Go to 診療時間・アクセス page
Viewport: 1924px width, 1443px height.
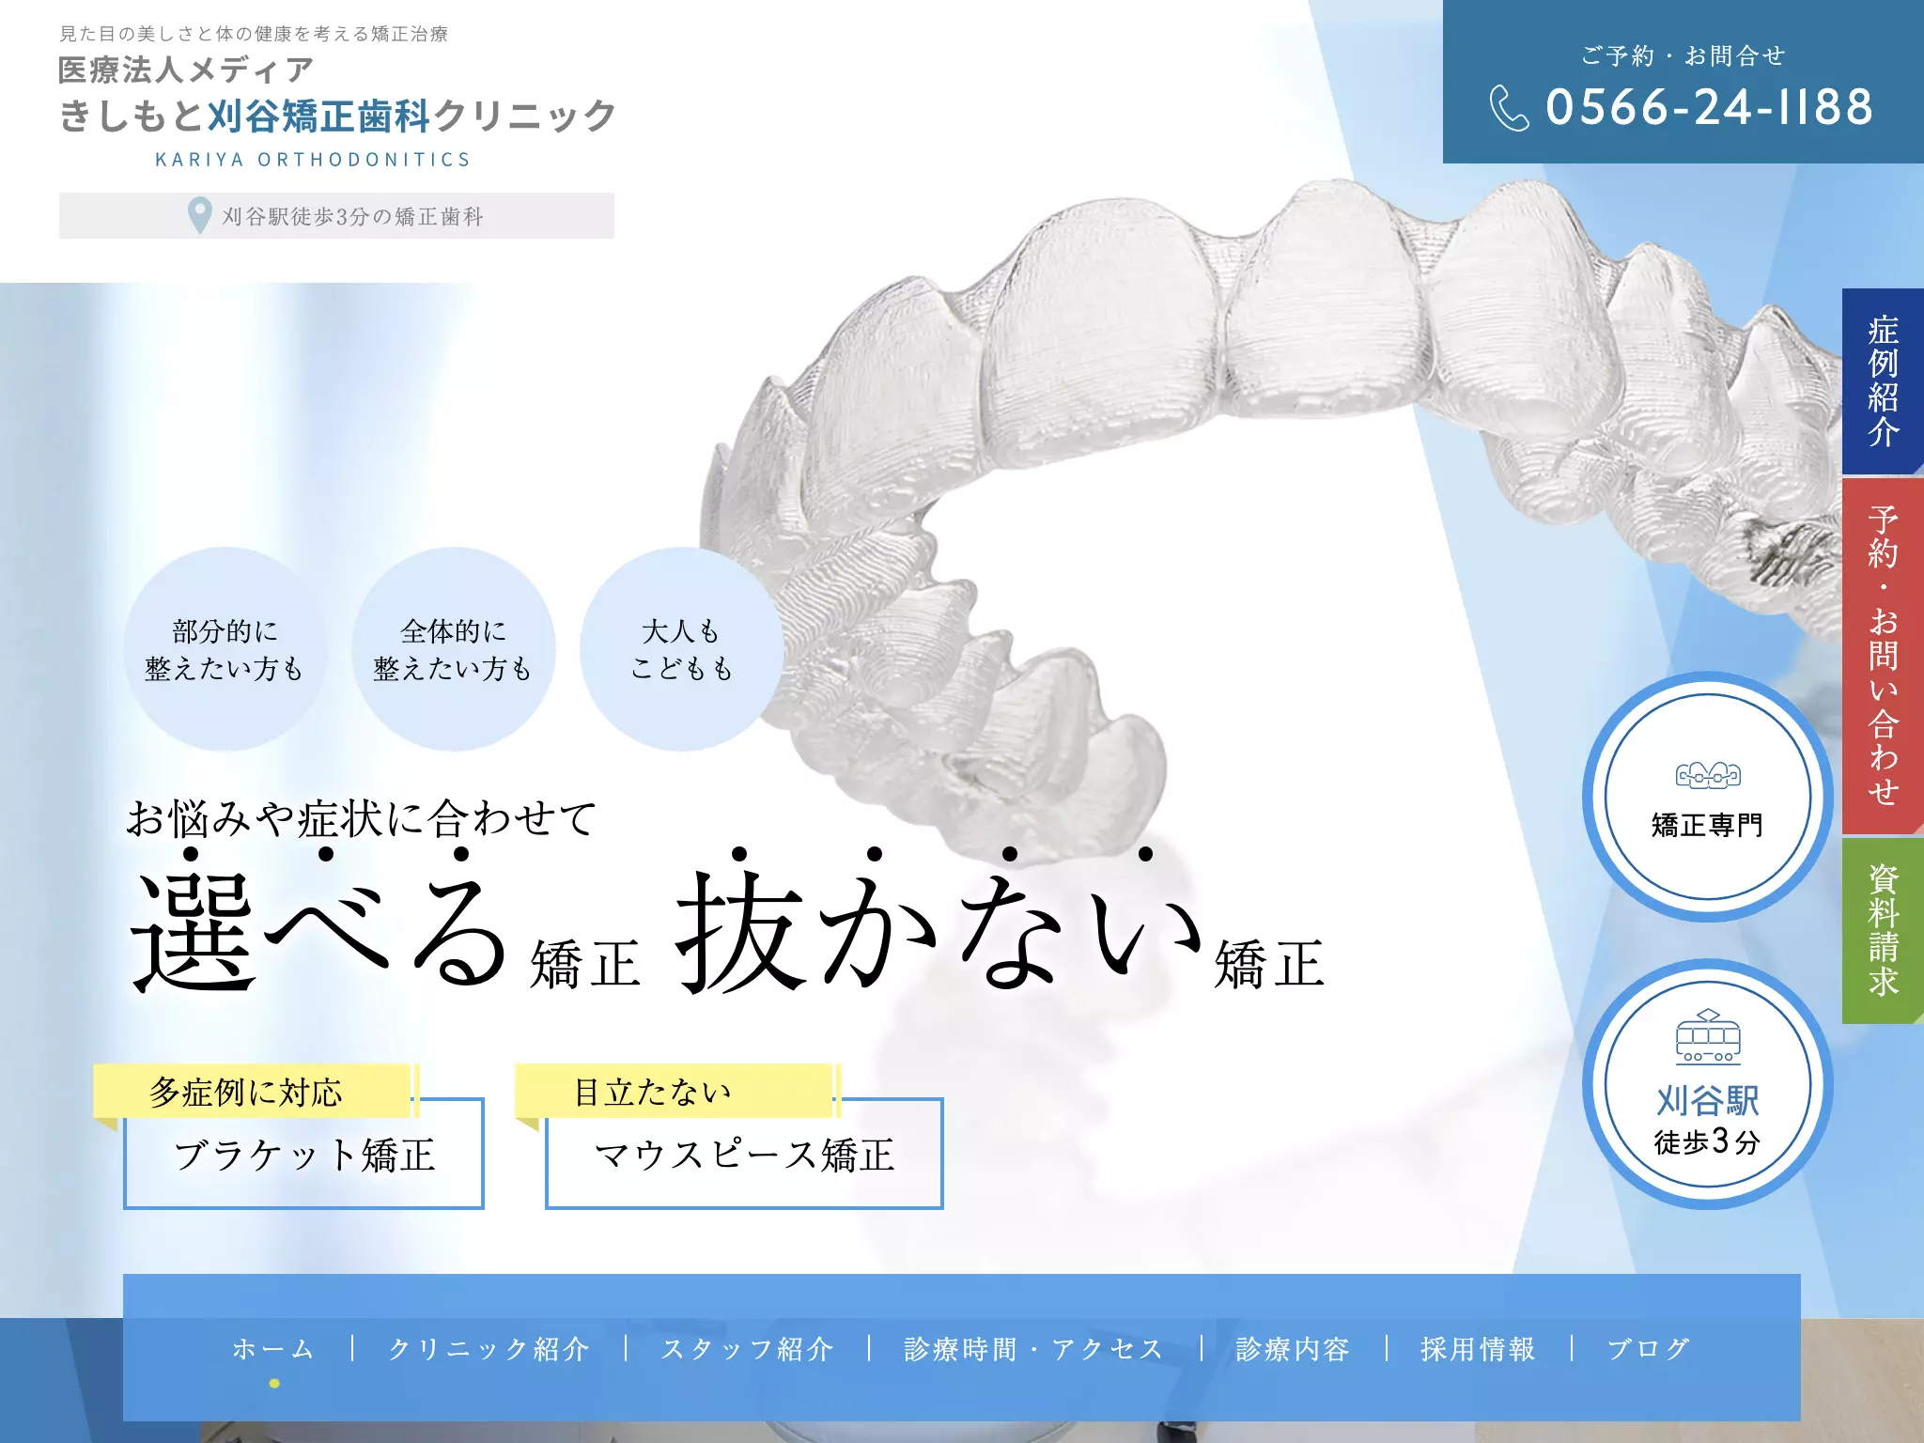click(1034, 1349)
